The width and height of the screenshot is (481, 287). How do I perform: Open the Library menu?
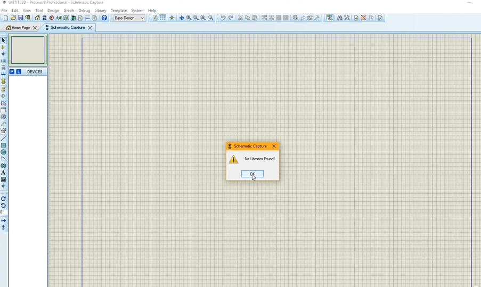[100, 11]
